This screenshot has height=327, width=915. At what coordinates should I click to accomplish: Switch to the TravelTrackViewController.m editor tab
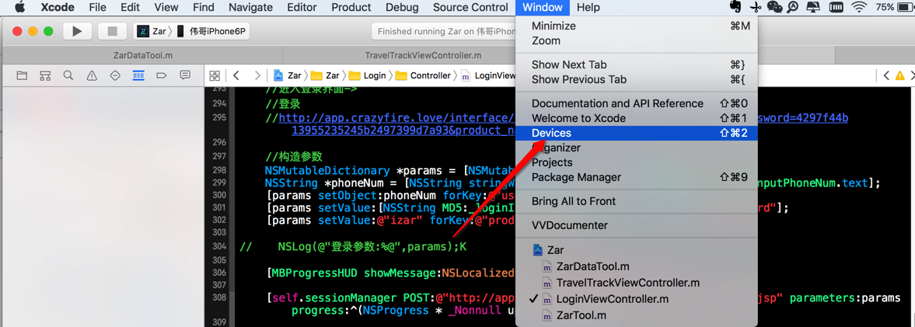point(423,55)
